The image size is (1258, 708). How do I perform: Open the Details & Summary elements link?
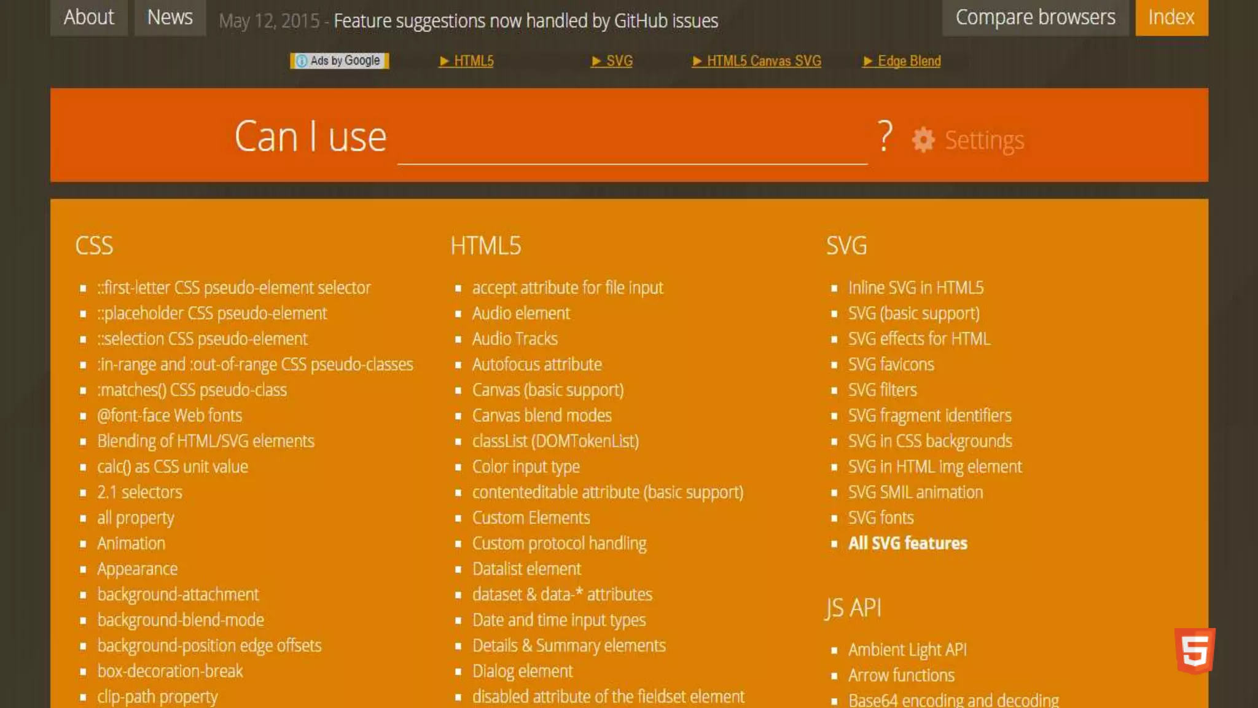coord(568,646)
